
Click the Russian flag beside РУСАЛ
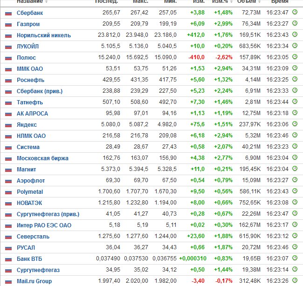8,248
